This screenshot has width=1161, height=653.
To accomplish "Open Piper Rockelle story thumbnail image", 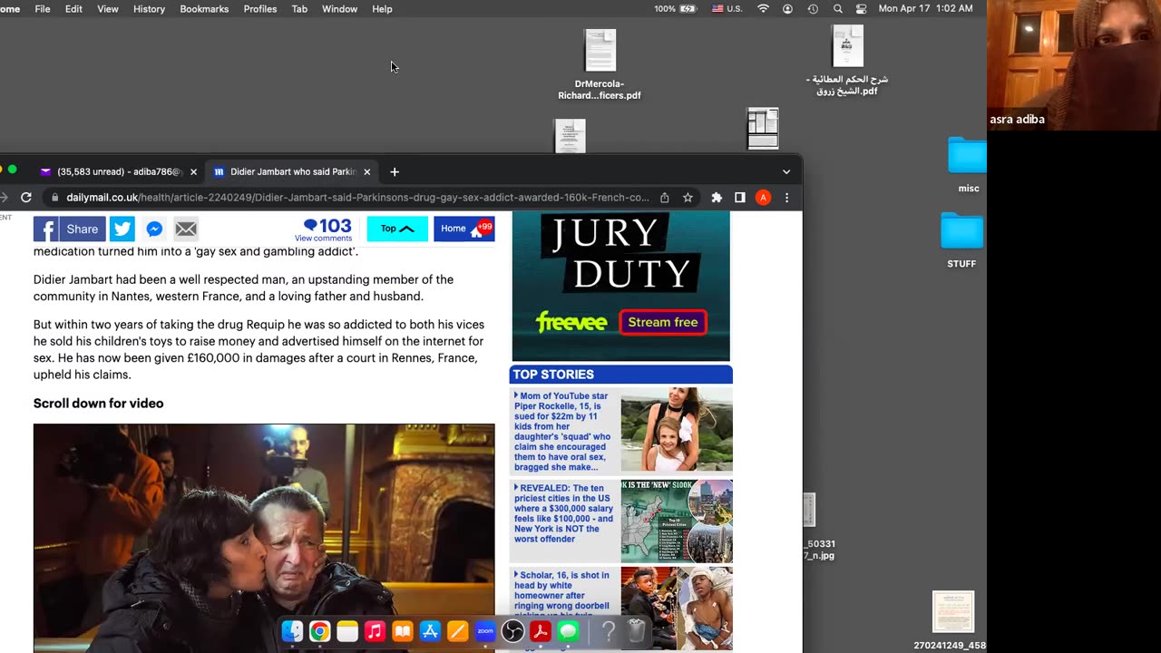I will point(677,430).
